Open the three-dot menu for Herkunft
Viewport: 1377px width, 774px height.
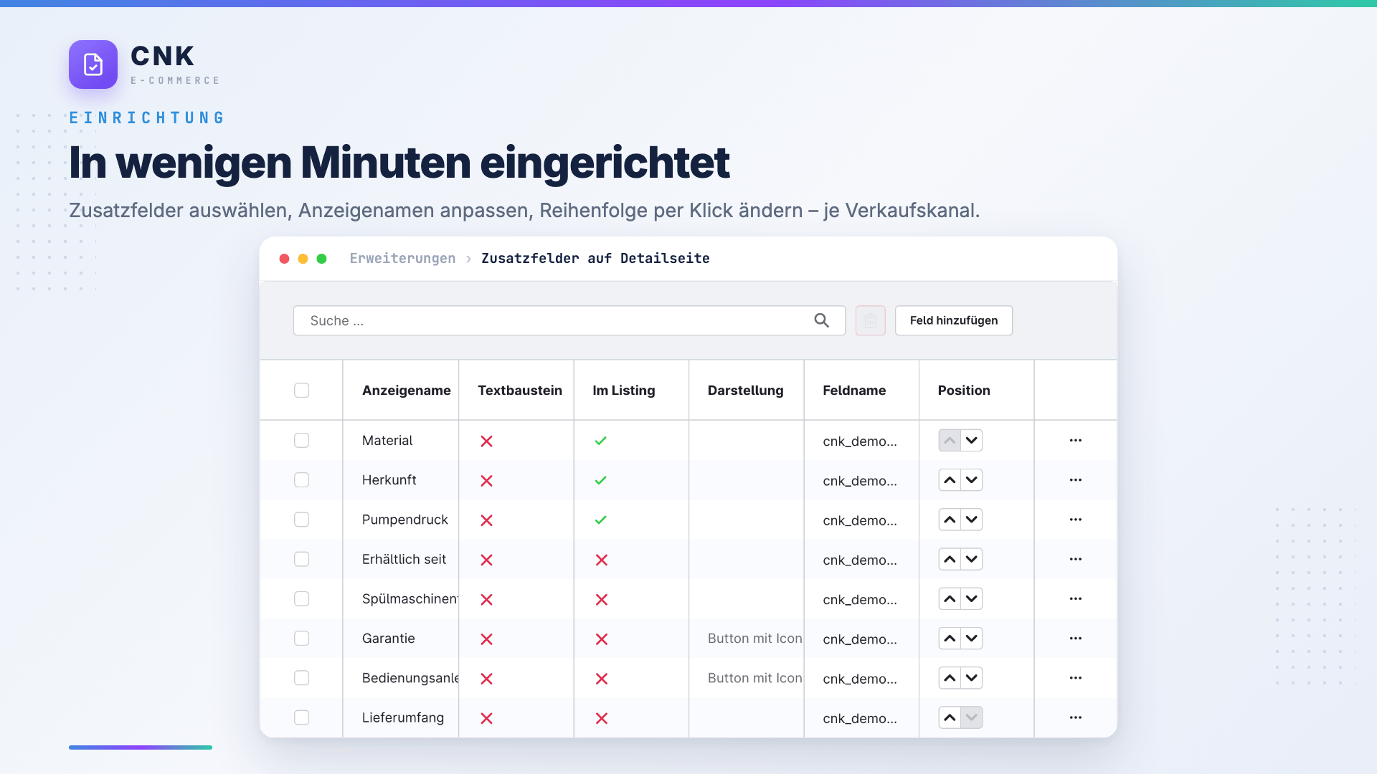tap(1075, 479)
